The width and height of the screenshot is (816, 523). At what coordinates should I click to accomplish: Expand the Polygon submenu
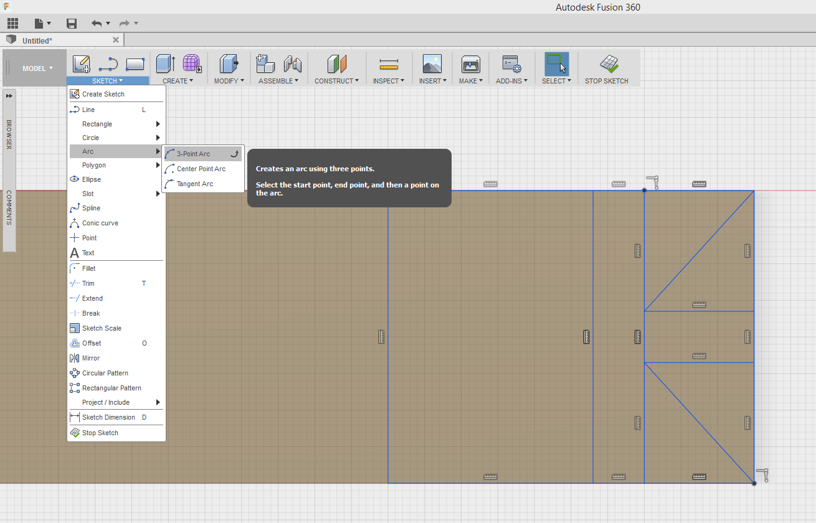click(116, 165)
